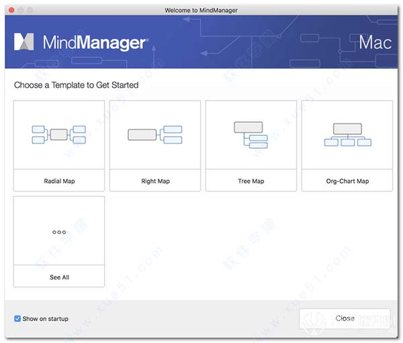Click the Close button

[x=345, y=318]
